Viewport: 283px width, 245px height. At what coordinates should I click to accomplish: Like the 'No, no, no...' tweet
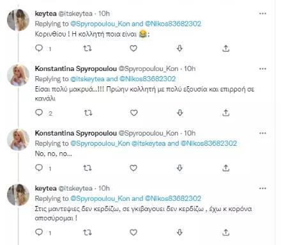point(134,168)
